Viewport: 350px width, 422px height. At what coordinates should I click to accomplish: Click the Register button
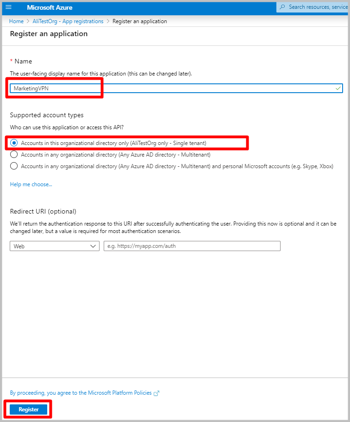tap(29, 409)
